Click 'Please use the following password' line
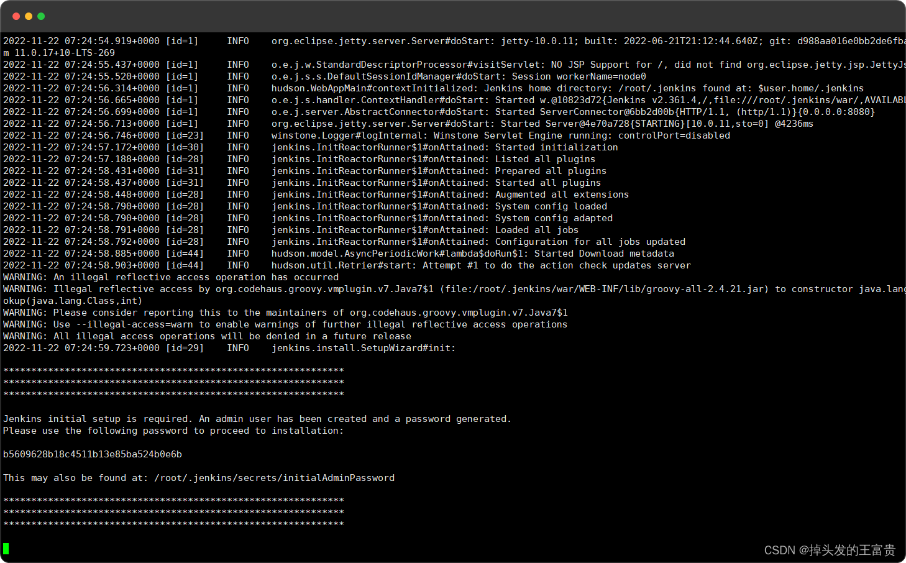 pos(173,431)
